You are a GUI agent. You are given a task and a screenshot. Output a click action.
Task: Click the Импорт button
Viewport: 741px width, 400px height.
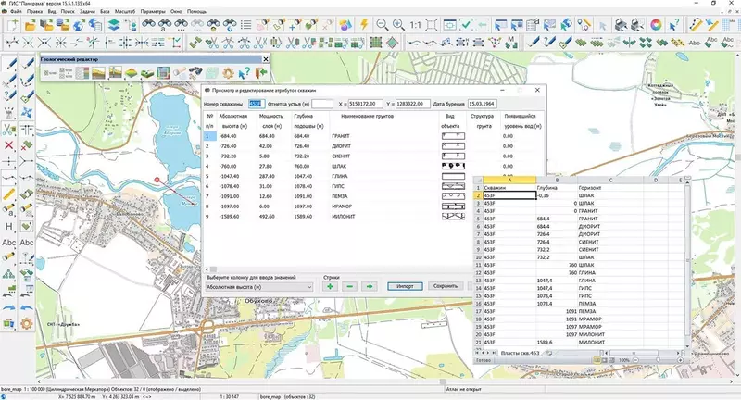[x=403, y=286]
